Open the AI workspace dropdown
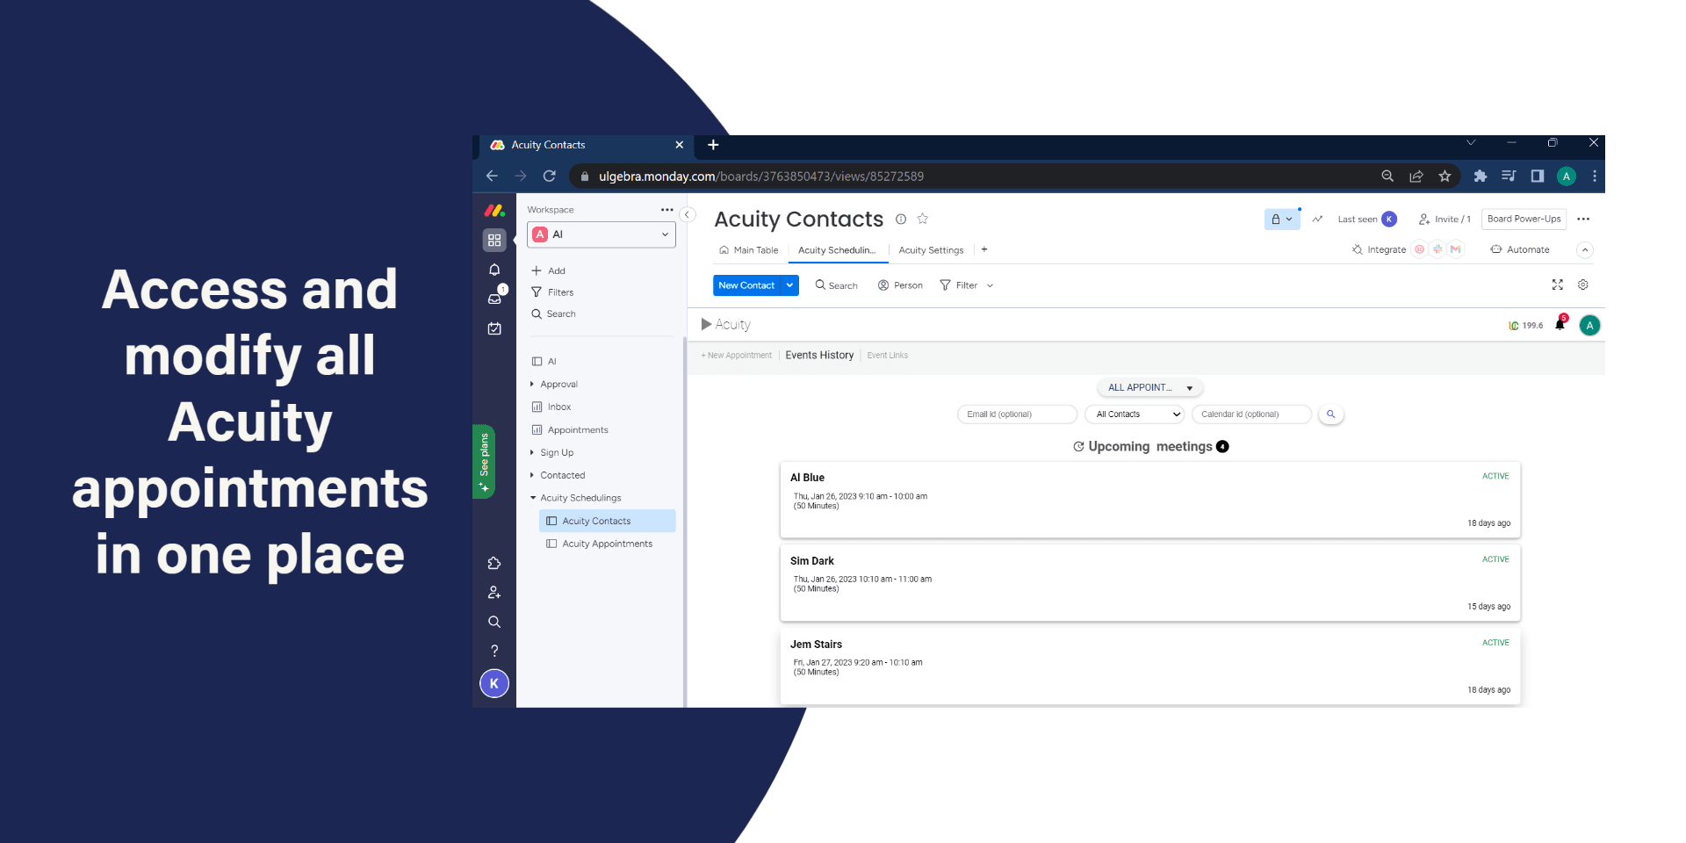The height and width of the screenshot is (843, 1686). [602, 234]
